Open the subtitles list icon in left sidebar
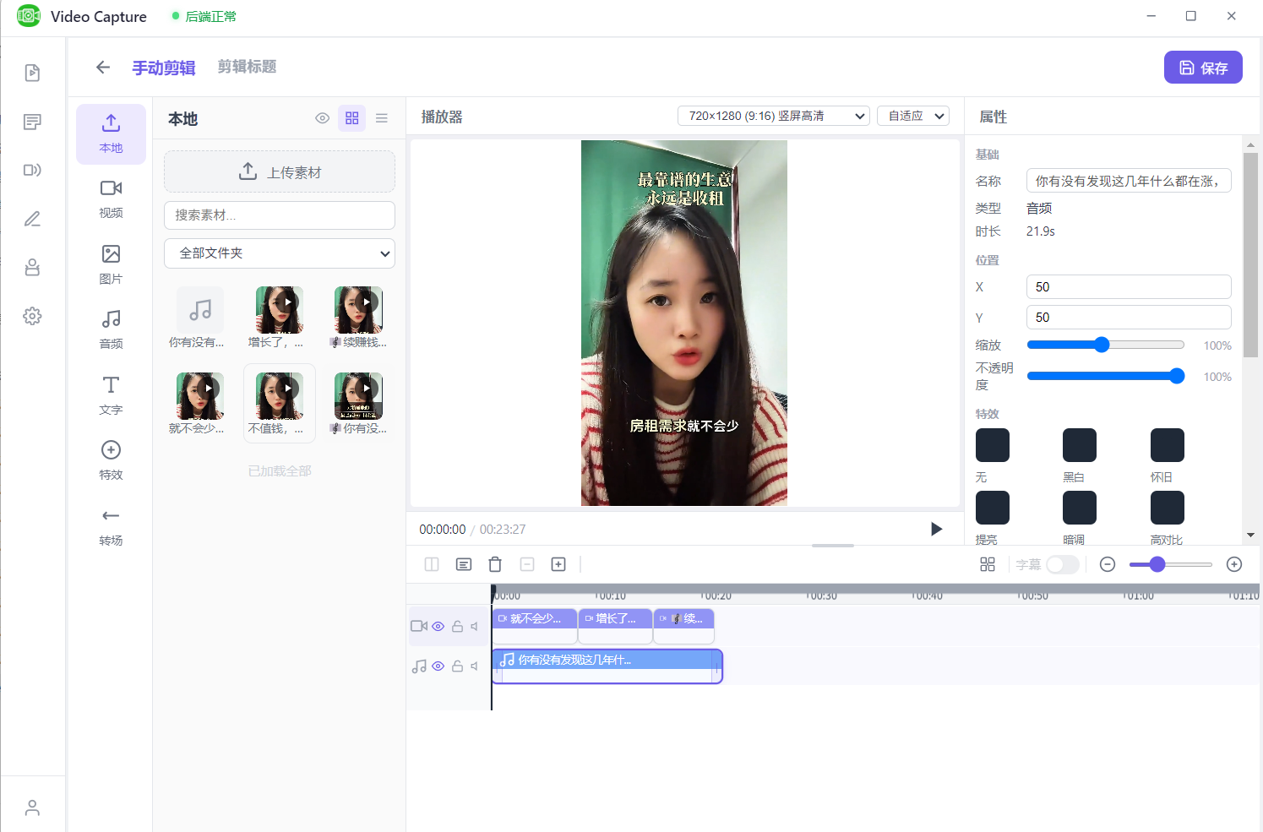Screen dimensions: 1263x832 point(32,122)
